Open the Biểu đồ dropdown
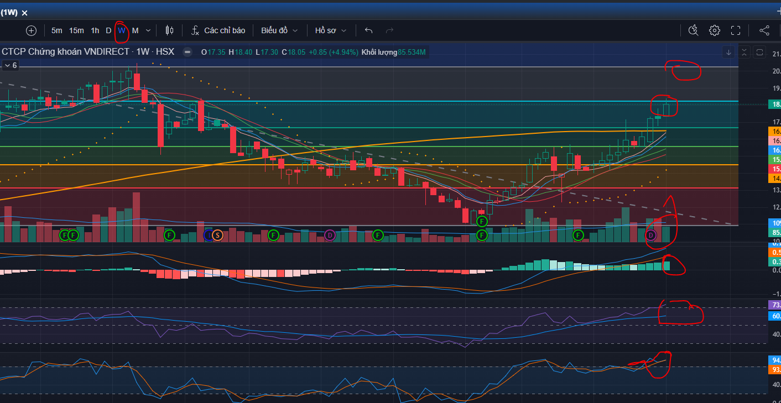Viewport: 781px width, 403px height. (279, 30)
